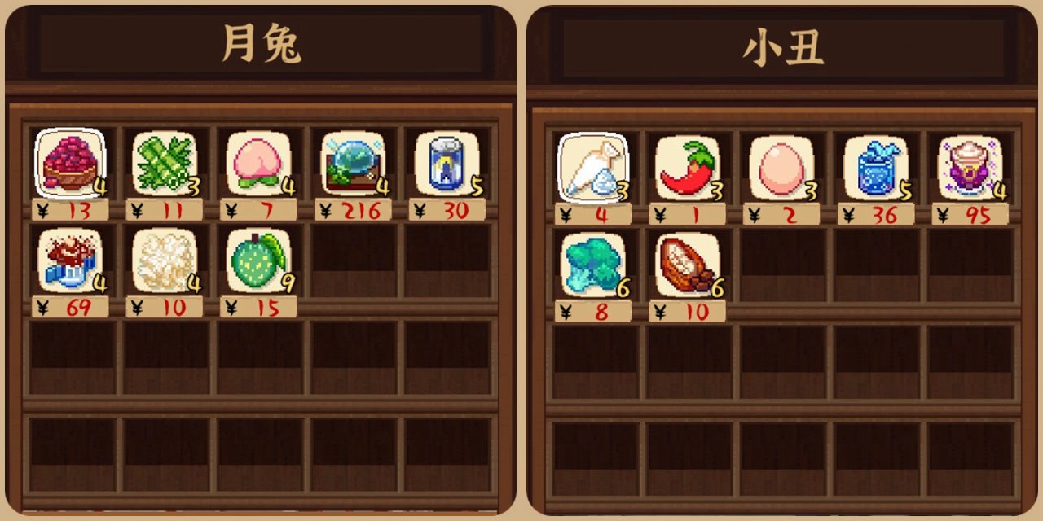Open the 月兔 shop header
This screenshot has height=521, width=1043.
click(x=261, y=44)
